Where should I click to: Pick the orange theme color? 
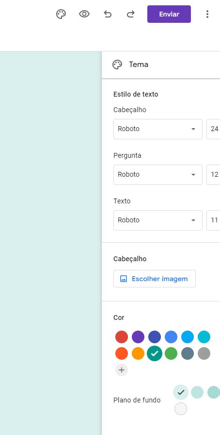138,353
